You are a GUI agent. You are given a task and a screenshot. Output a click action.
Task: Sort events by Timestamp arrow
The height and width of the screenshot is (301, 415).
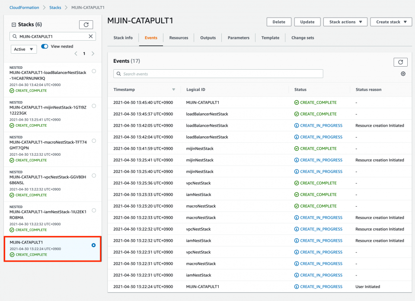[174, 90]
